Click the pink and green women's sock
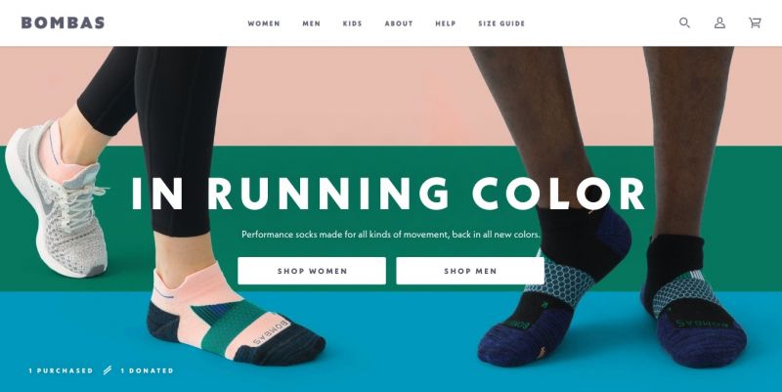The image size is (782, 392). [x=235, y=314]
